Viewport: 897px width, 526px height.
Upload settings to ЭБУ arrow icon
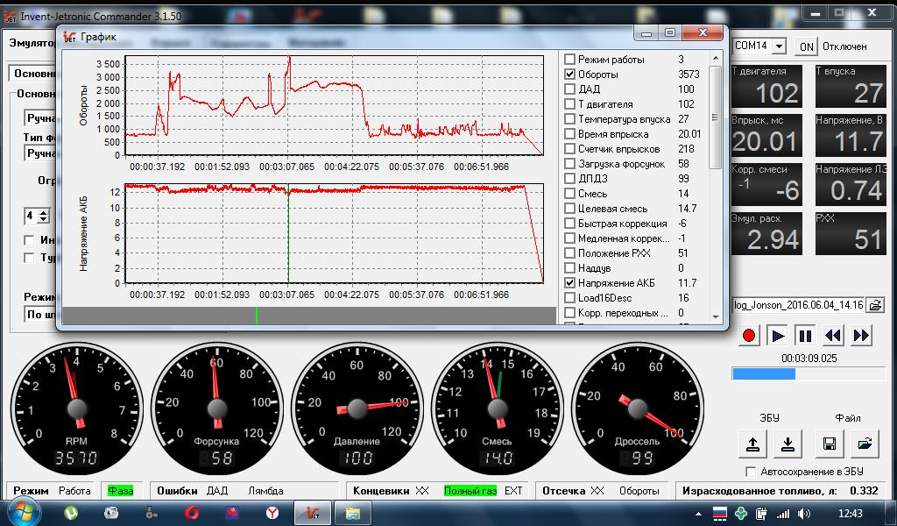coord(752,444)
